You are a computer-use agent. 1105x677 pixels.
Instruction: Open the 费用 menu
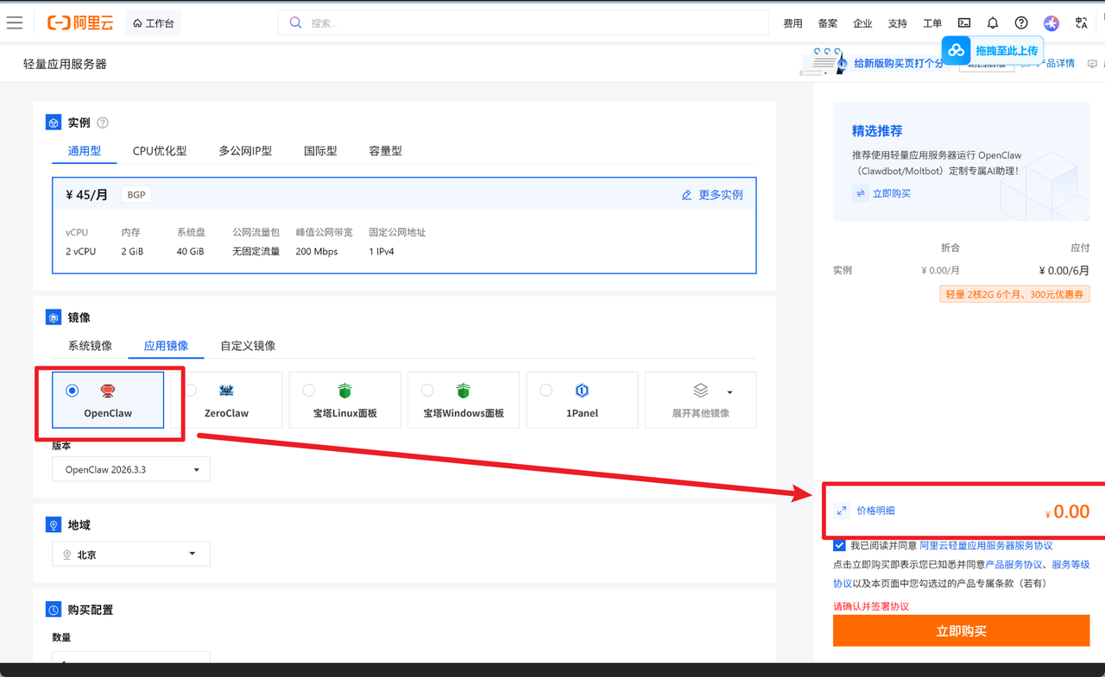pyautogui.click(x=792, y=23)
